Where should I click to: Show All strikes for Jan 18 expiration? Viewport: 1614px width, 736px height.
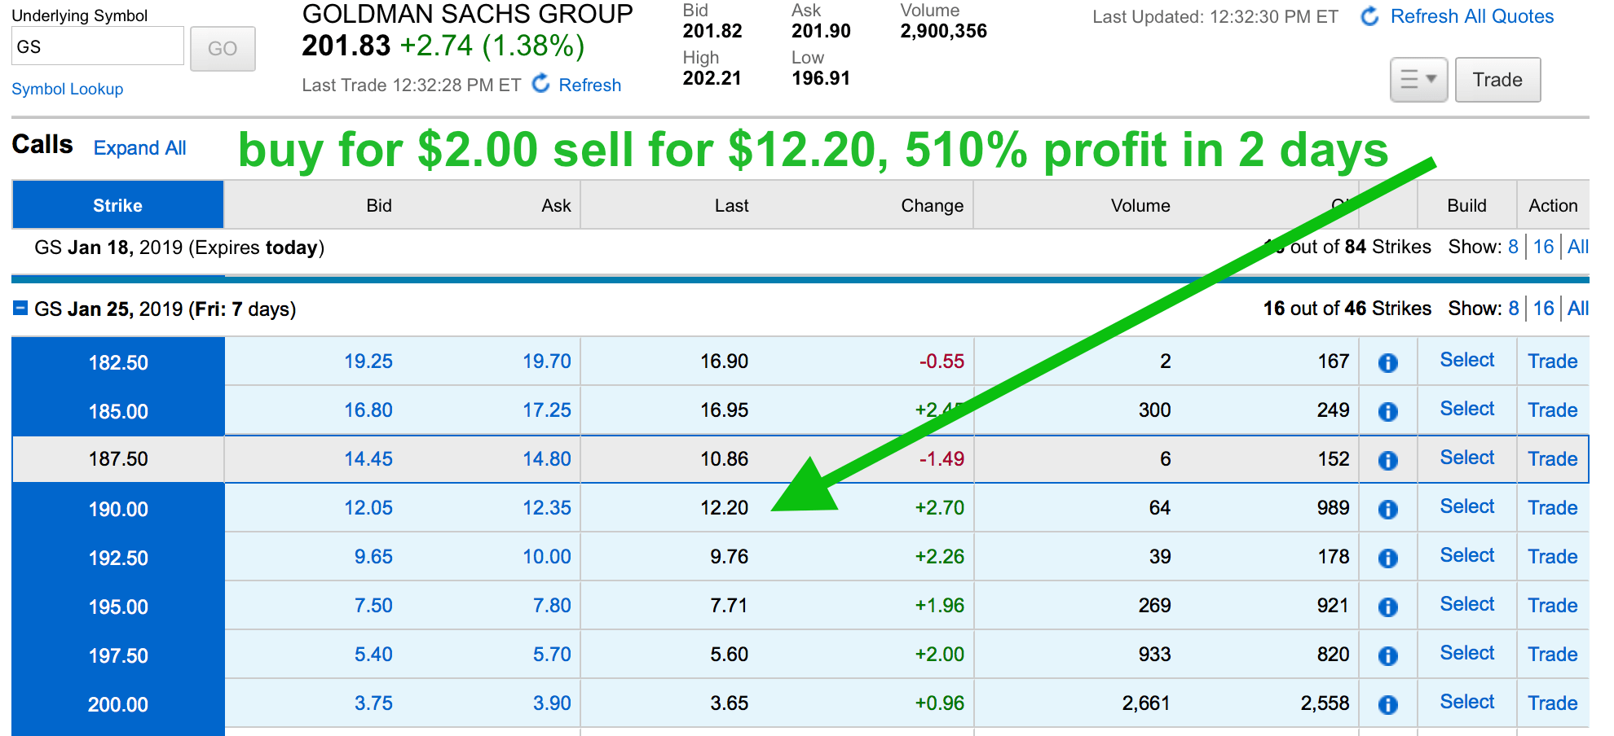coord(1578,247)
